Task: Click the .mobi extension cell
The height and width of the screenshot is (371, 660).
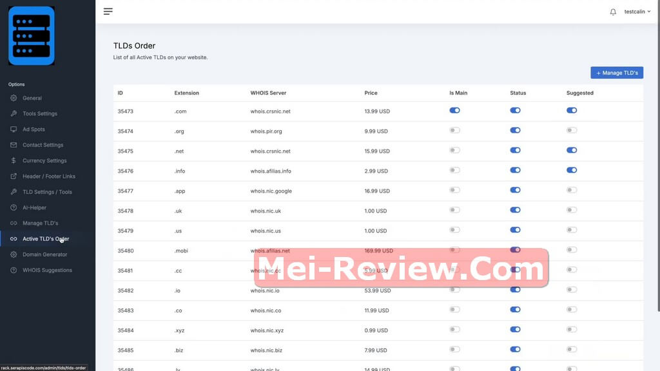Action: click(x=181, y=251)
